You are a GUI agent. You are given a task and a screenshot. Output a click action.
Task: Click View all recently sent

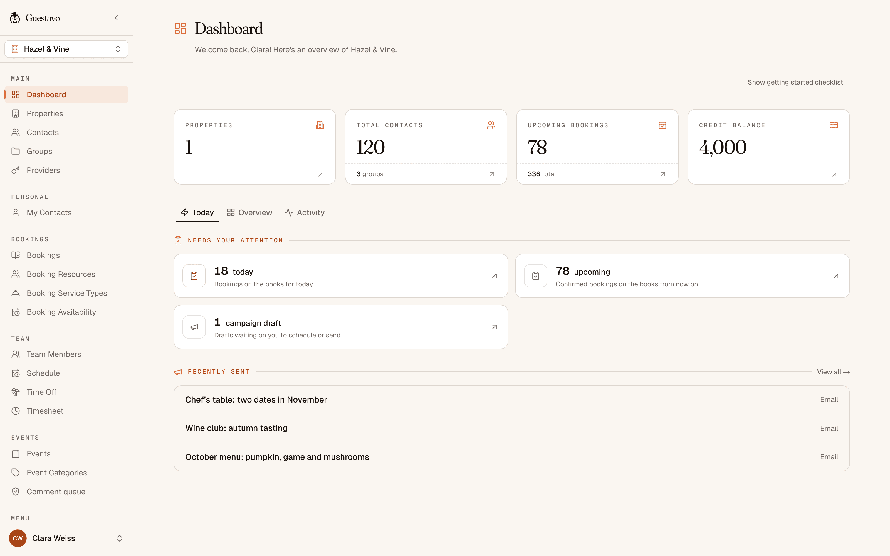(x=833, y=372)
